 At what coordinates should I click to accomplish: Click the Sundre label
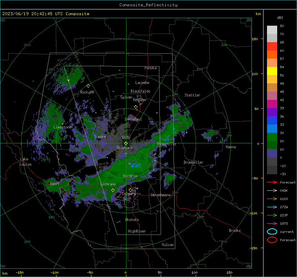click(100, 136)
